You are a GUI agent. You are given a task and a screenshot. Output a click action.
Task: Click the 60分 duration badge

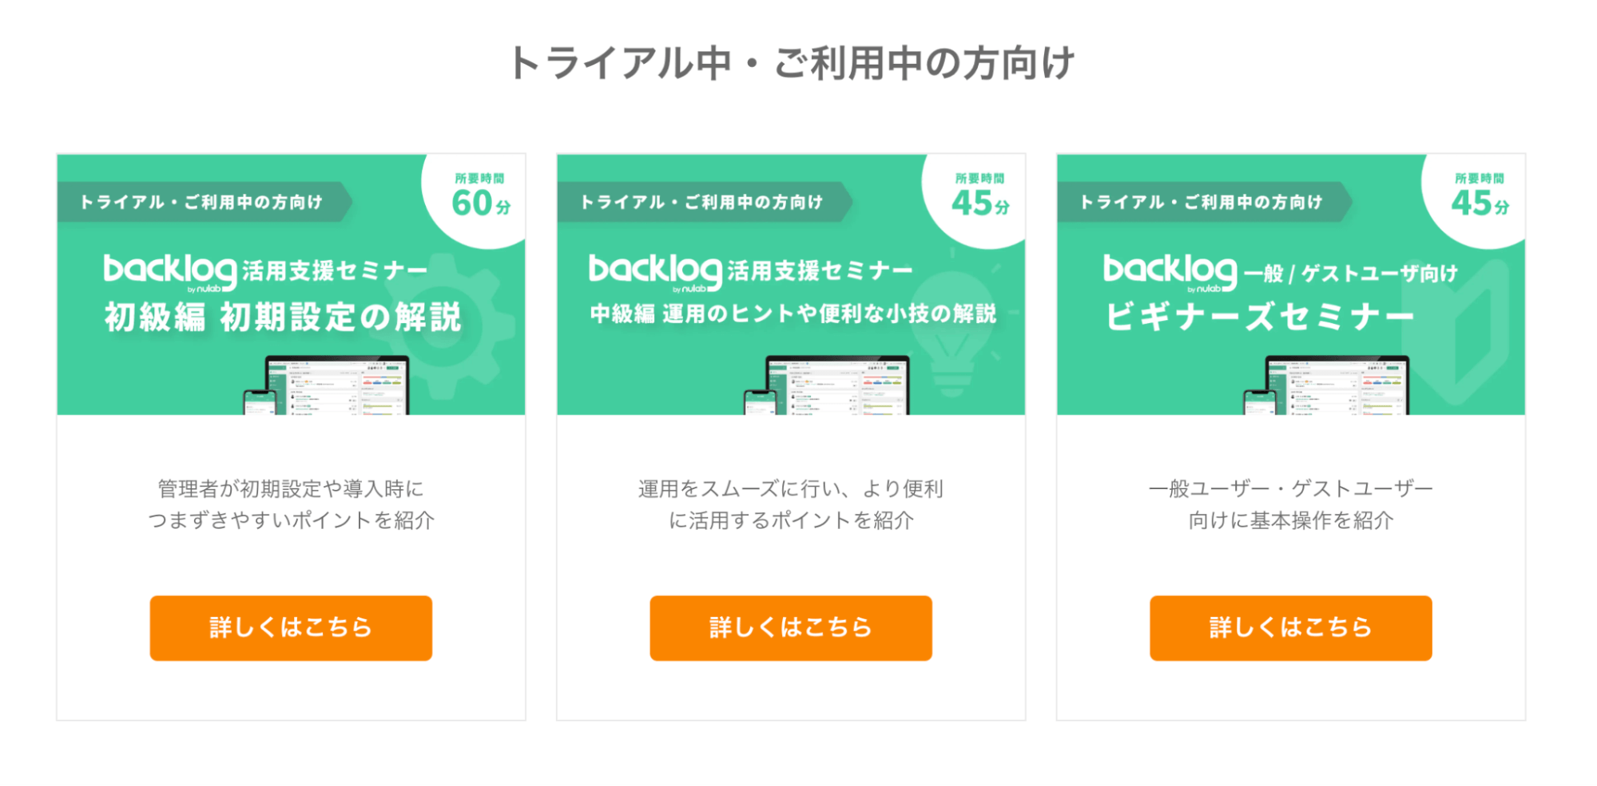point(480,197)
